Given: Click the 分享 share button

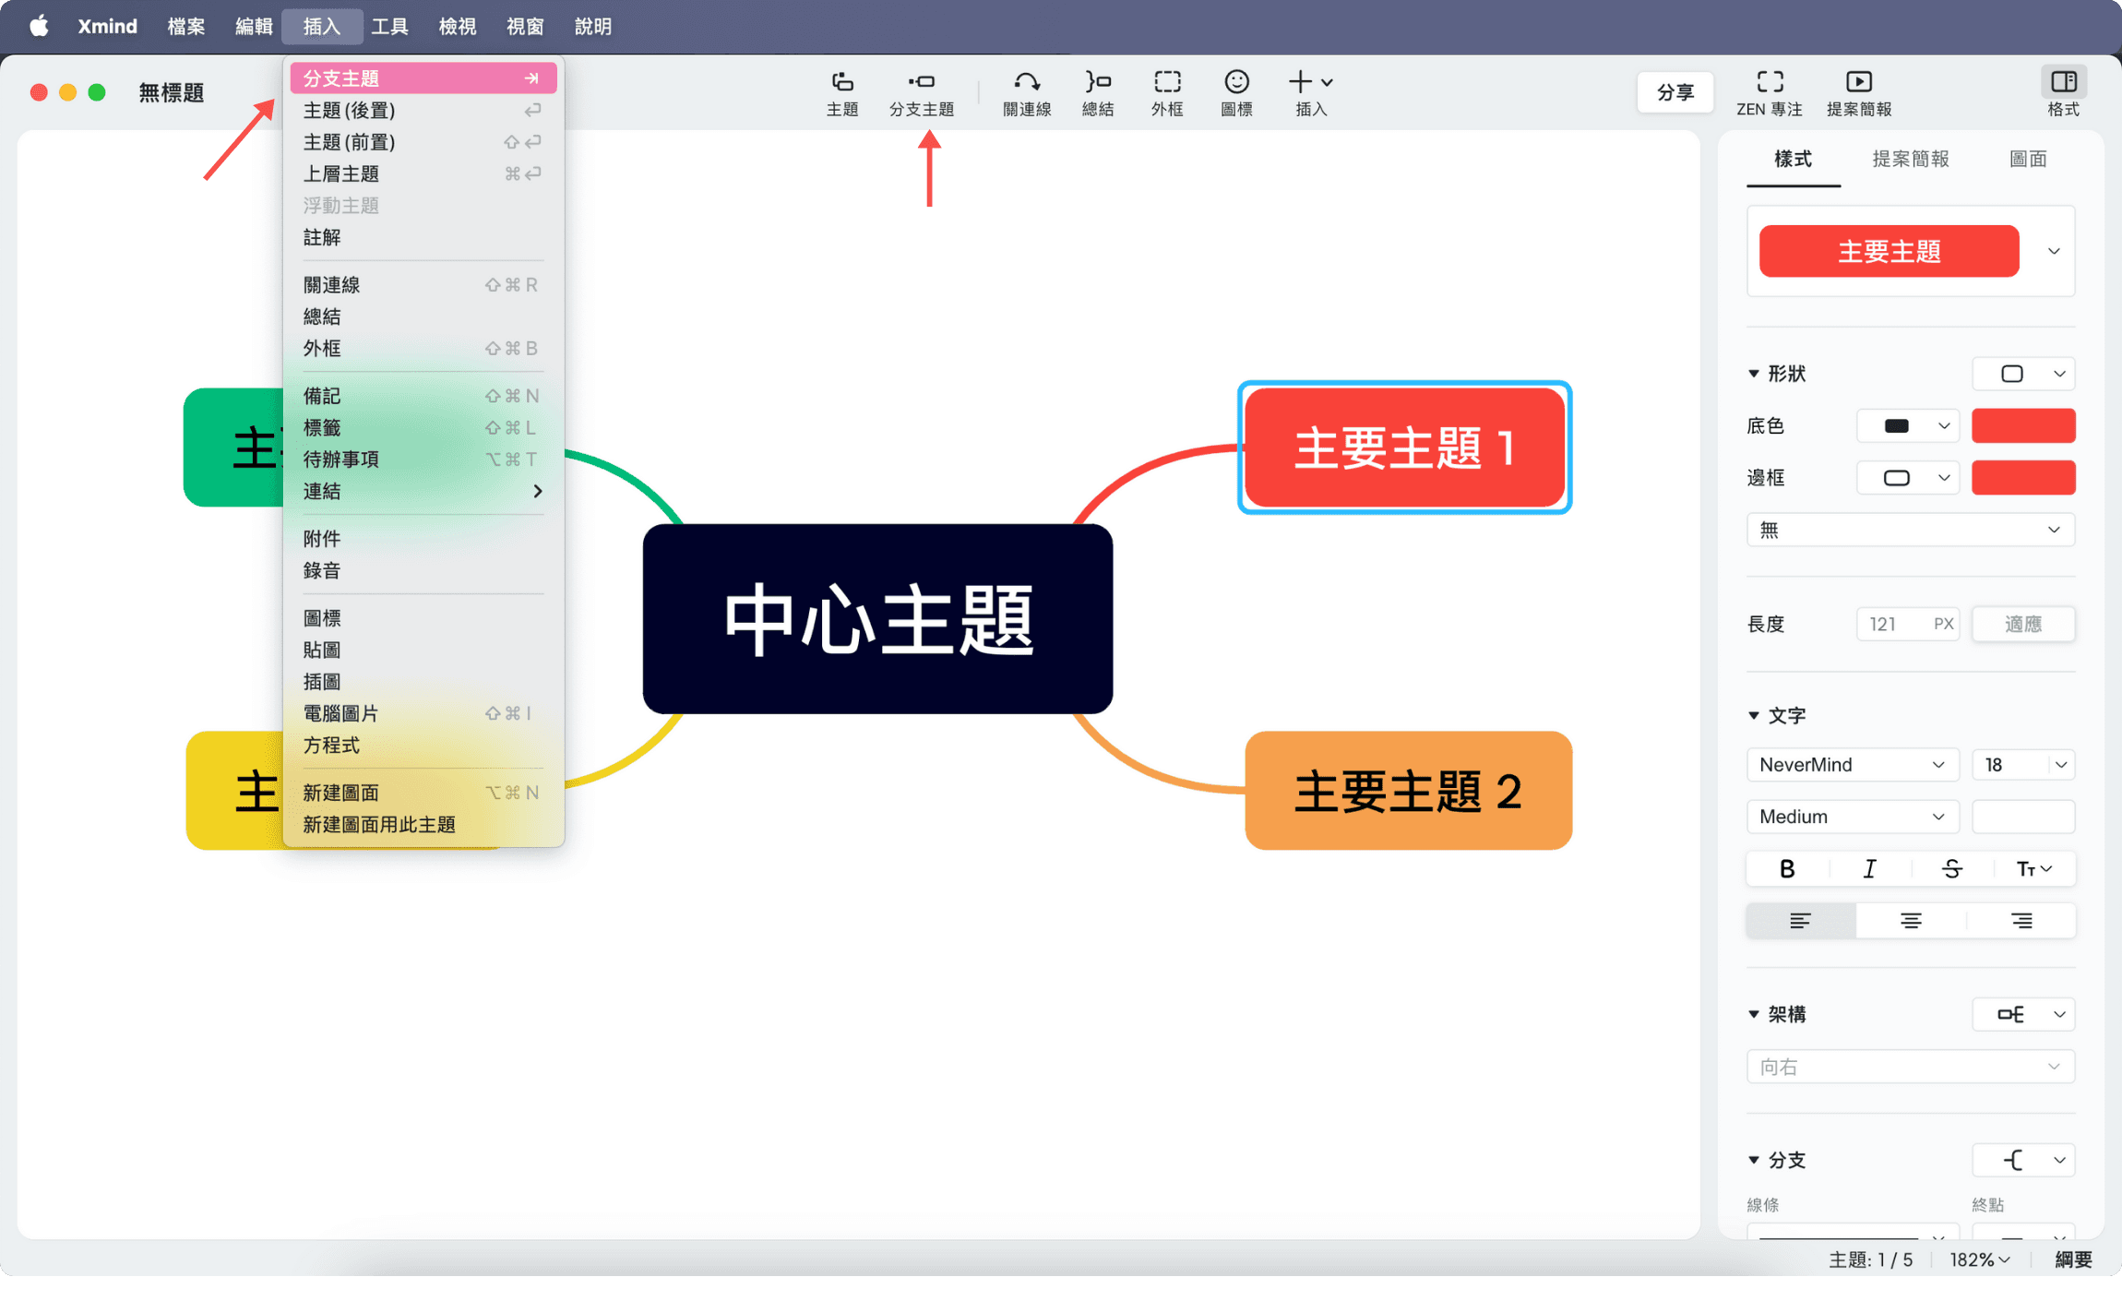Looking at the screenshot, I should pyautogui.click(x=1674, y=91).
